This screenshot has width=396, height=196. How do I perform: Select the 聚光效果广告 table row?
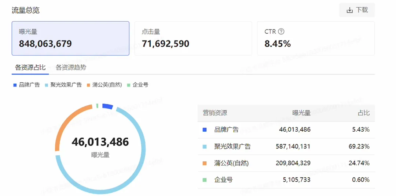286,146
